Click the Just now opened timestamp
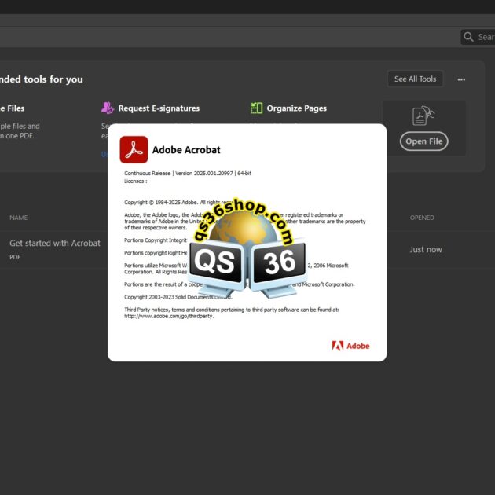The height and width of the screenshot is (495, 495). click(x=426, y=250)
